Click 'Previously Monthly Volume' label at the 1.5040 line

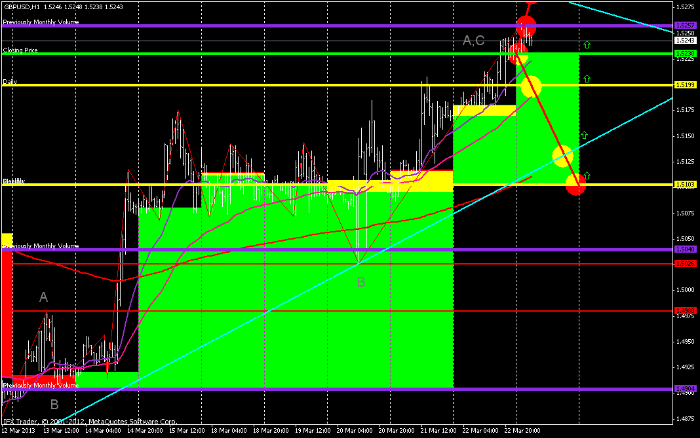[41, 246]
